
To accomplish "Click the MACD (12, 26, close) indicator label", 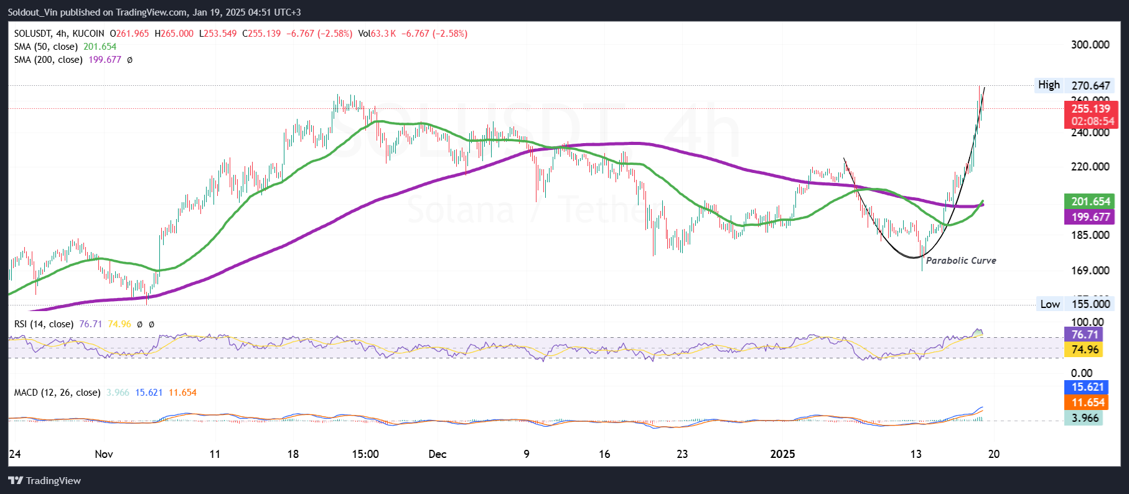I will [x=57, y=393].
